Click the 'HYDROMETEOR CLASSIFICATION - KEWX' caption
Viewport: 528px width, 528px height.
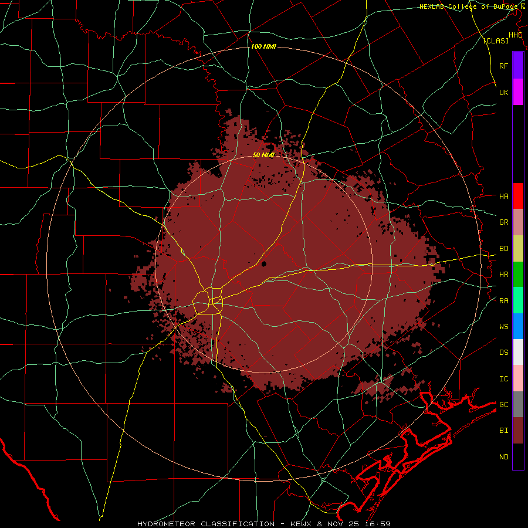coord(226,524)
